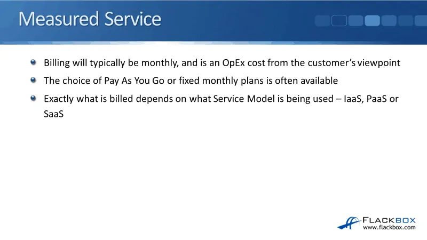
Task: Click the bullet icon beside the Service Model line
Action: 33,99
